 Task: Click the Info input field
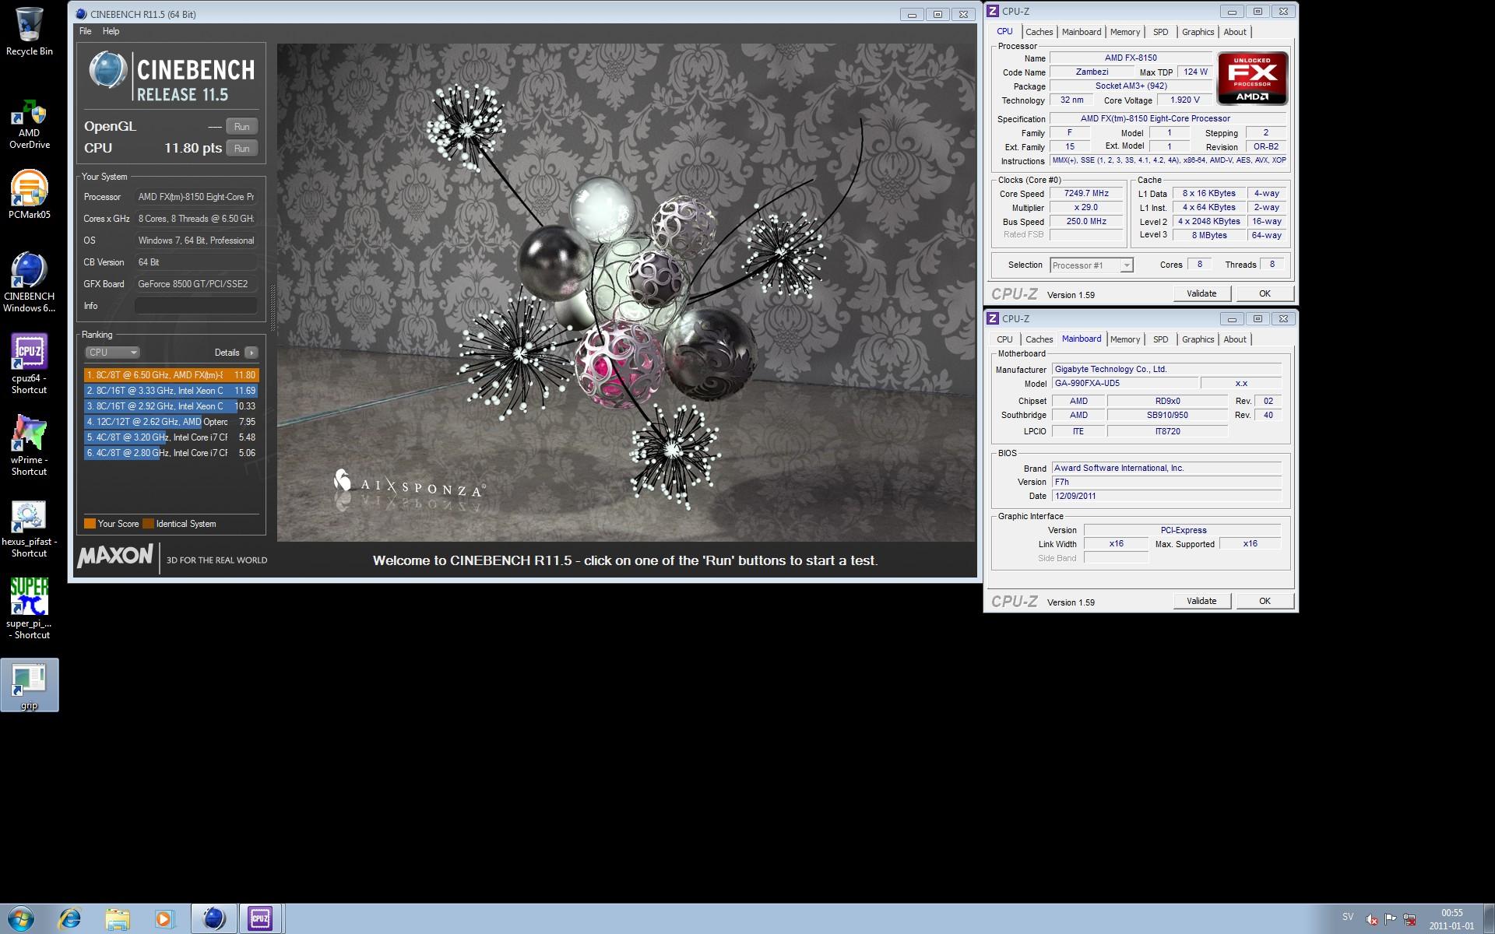195,306
